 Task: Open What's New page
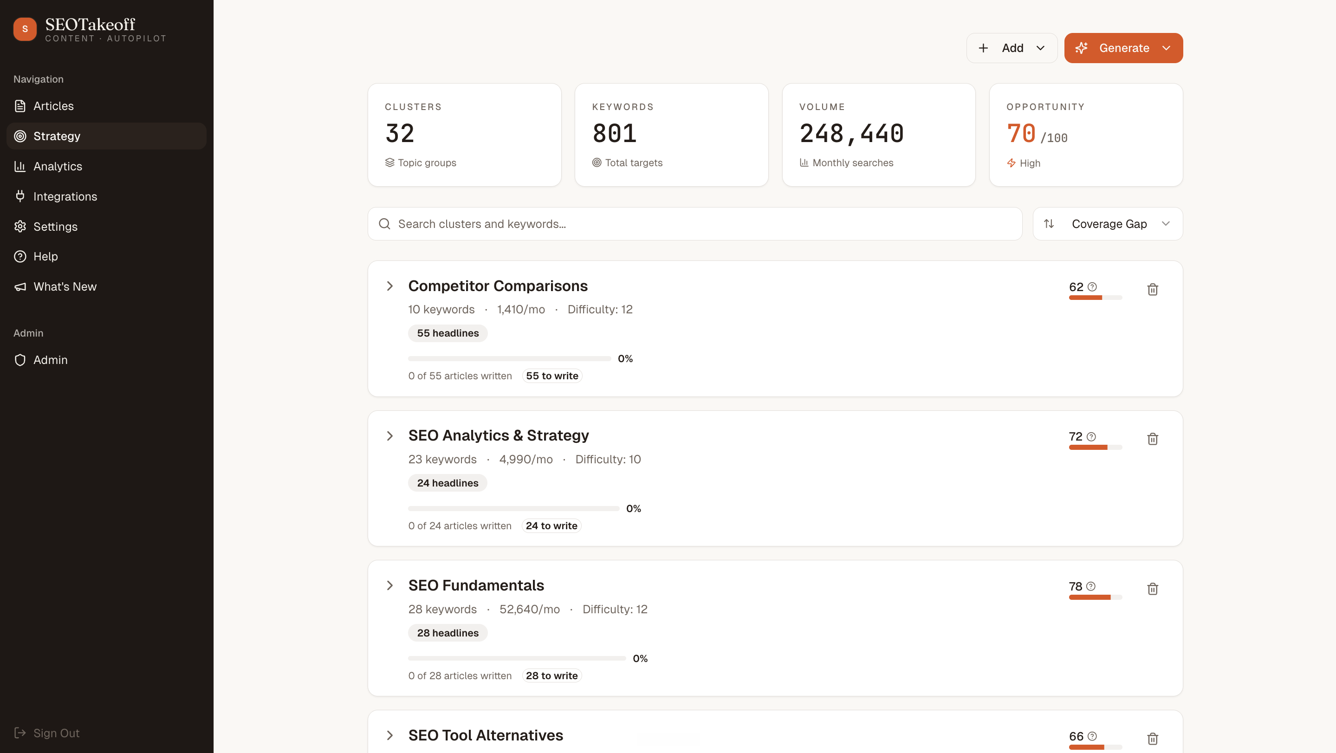pyautogui.click(x=106, y=286)
